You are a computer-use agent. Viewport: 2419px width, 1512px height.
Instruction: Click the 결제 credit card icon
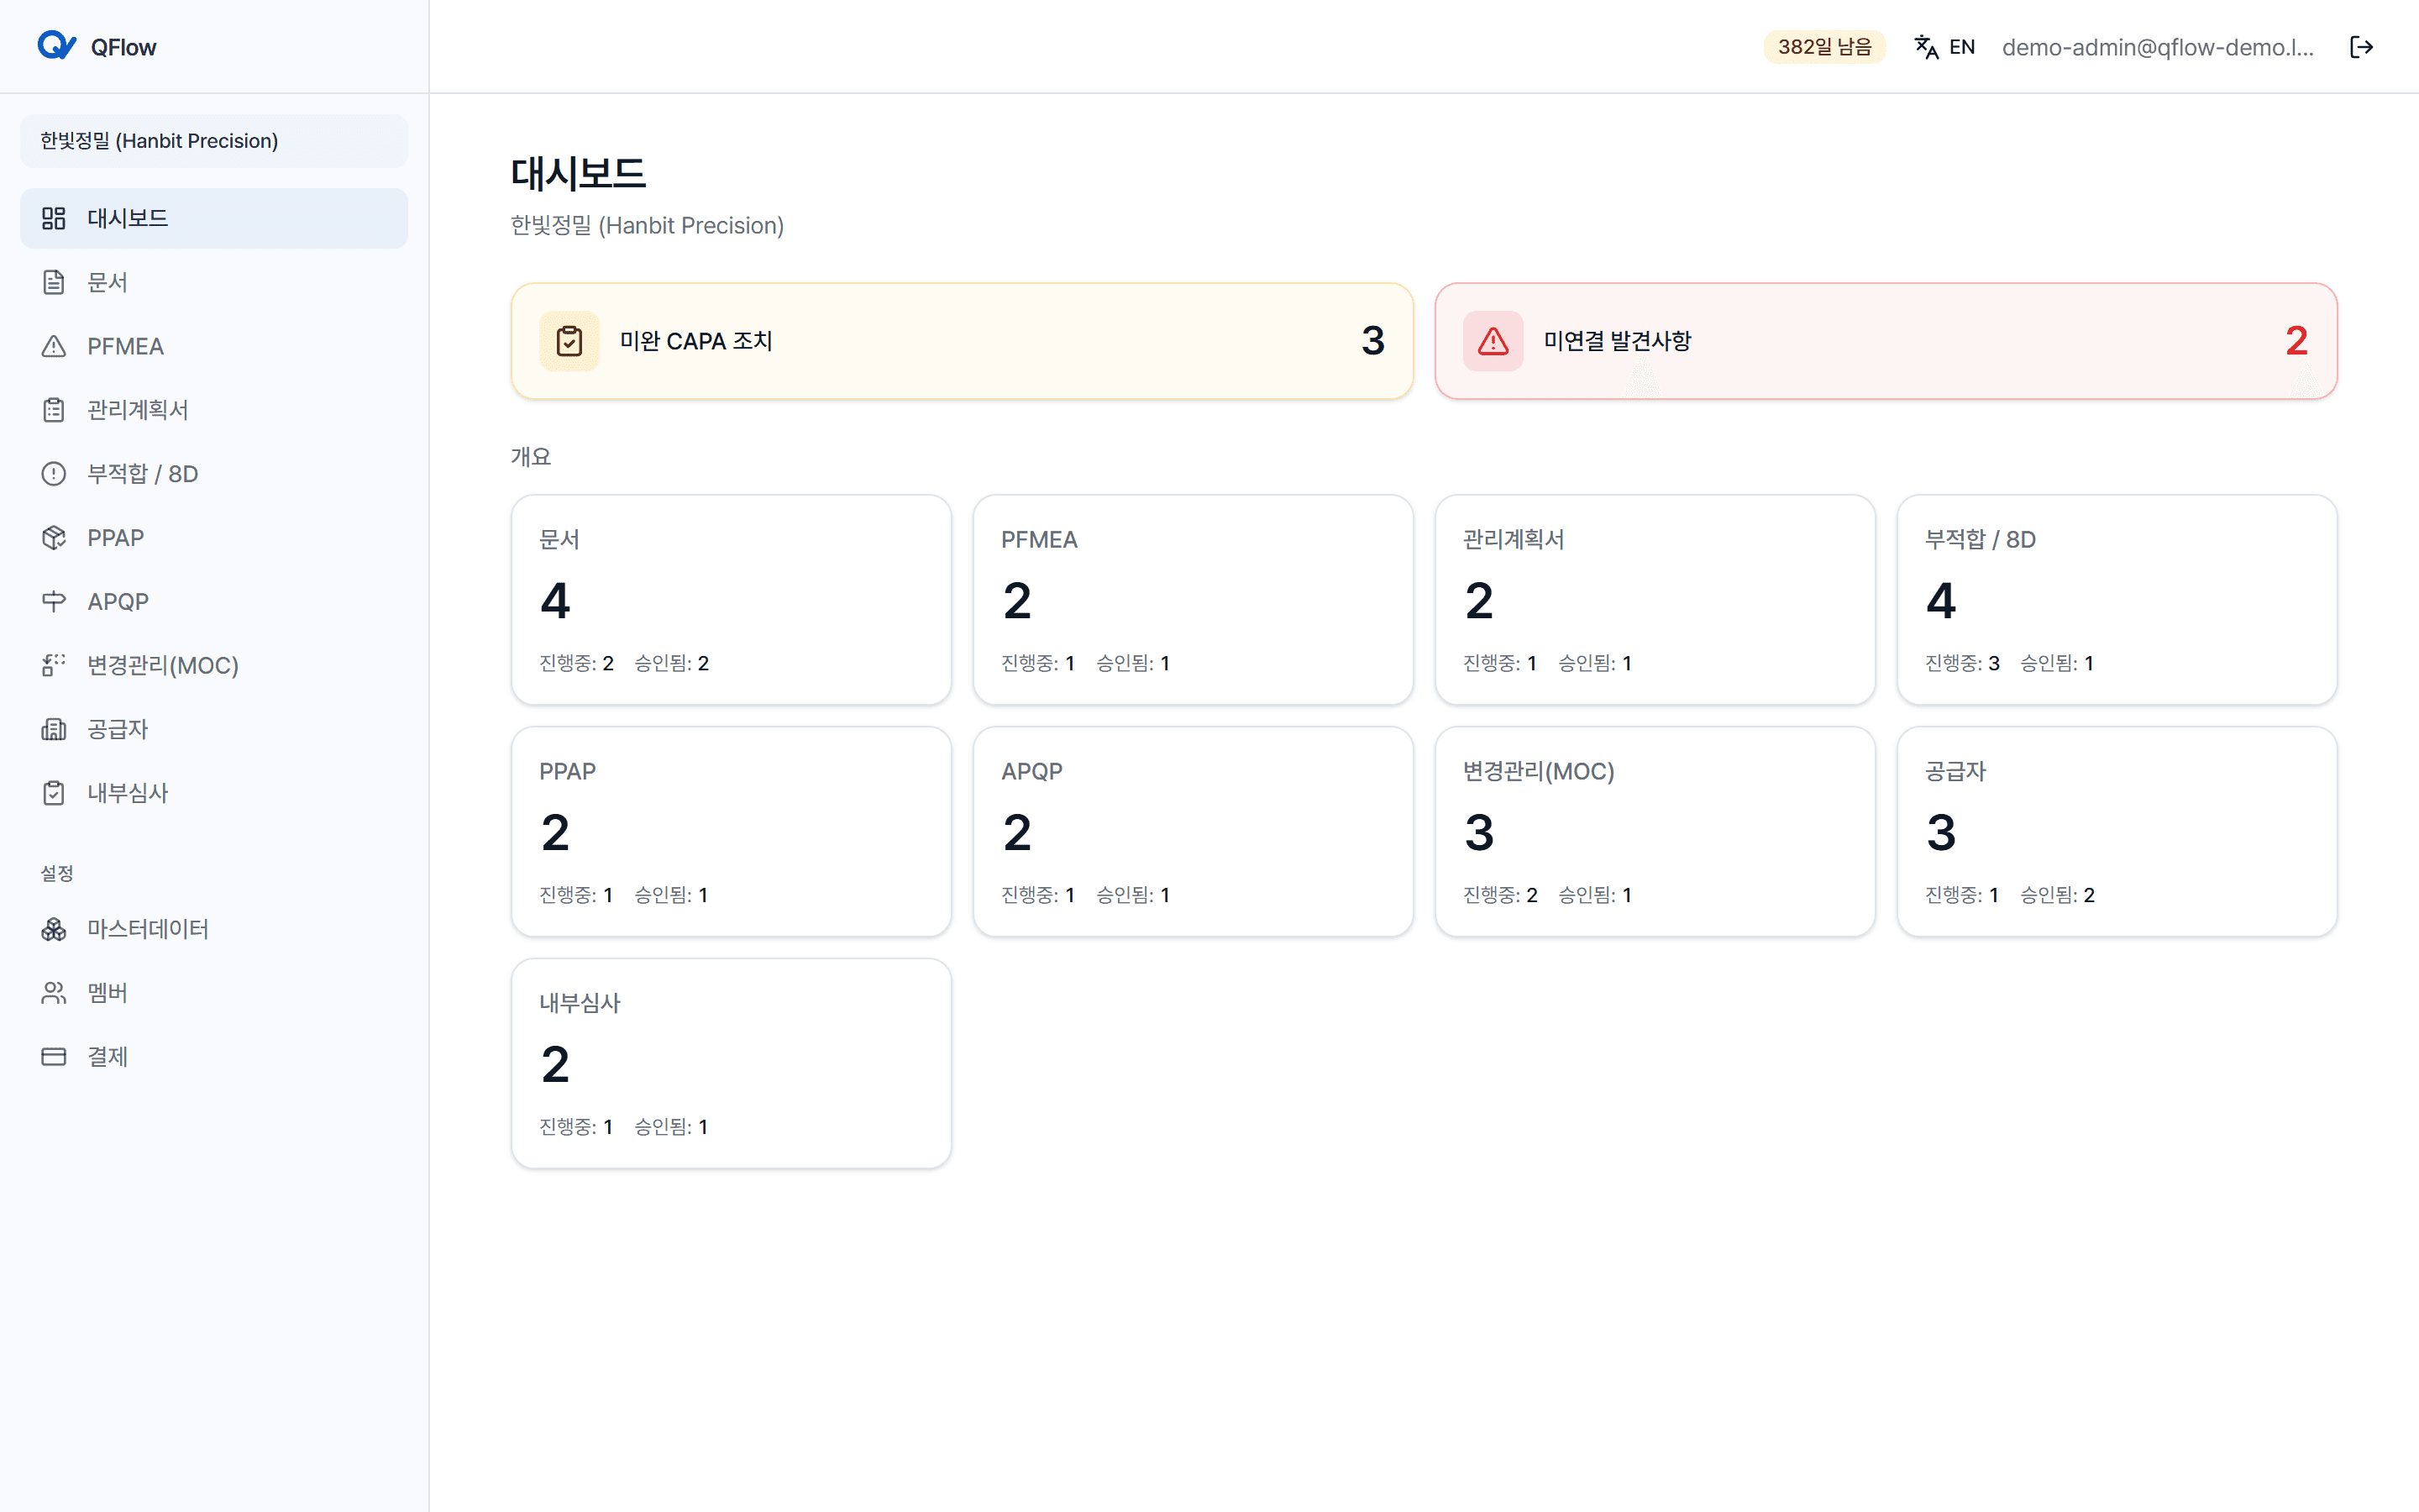(x=54, y=1057)
